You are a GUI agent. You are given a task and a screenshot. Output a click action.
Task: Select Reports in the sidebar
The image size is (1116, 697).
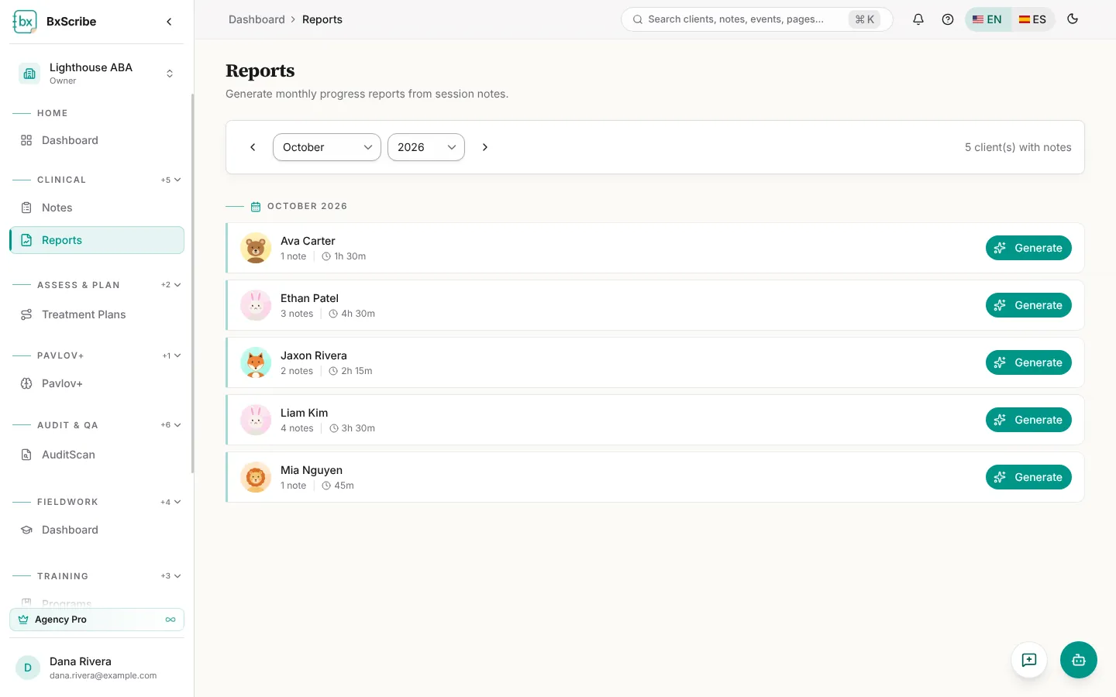click(x=97, y=240)
